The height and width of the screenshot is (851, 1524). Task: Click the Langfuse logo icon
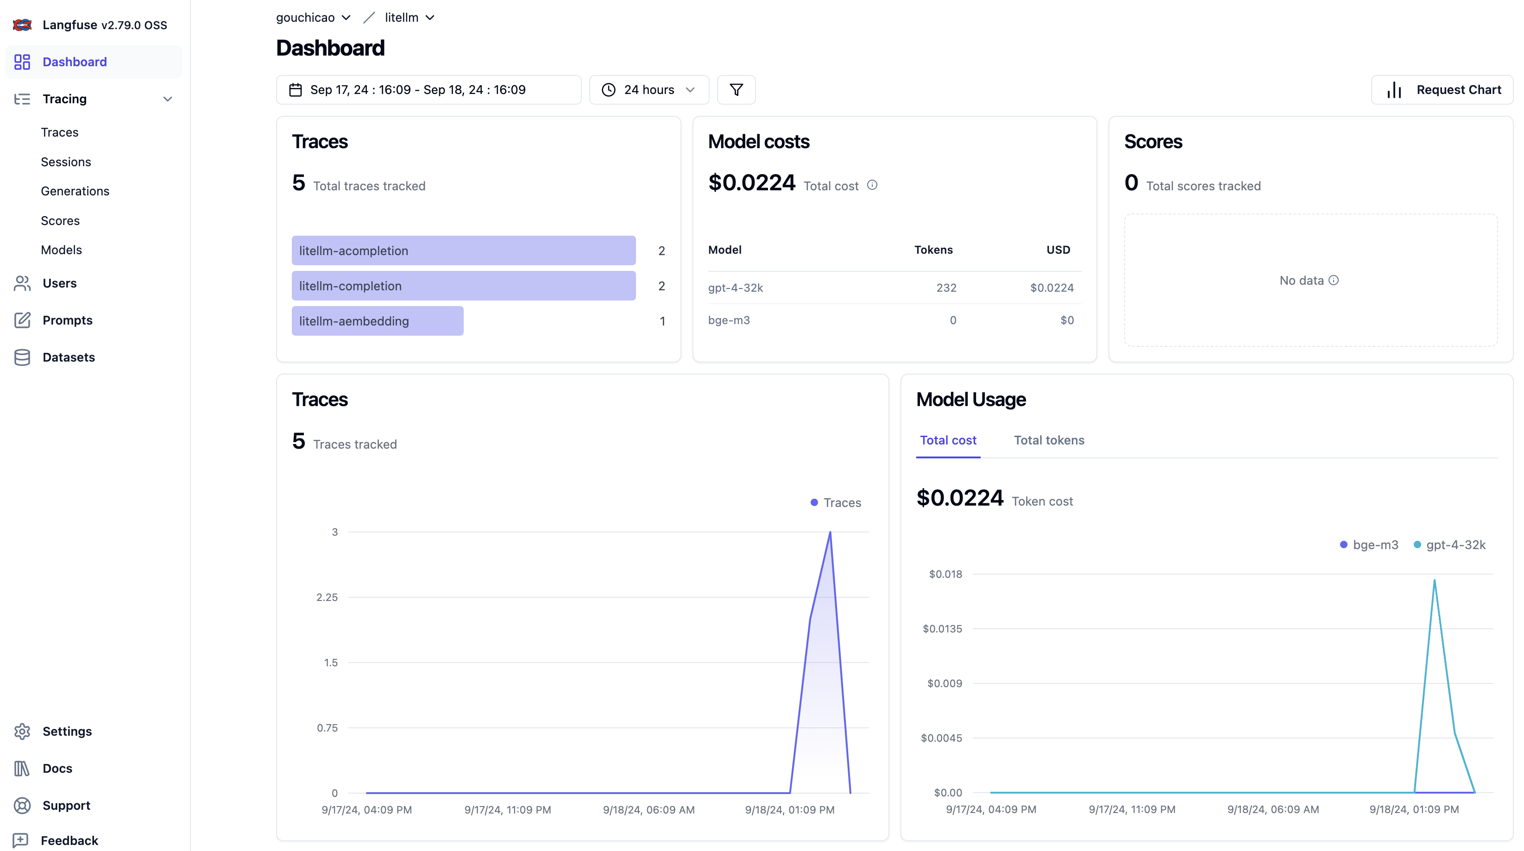22,25
